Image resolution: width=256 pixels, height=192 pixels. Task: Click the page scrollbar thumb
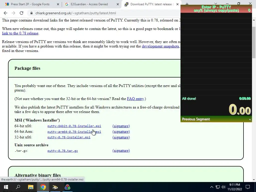point(254,42)
